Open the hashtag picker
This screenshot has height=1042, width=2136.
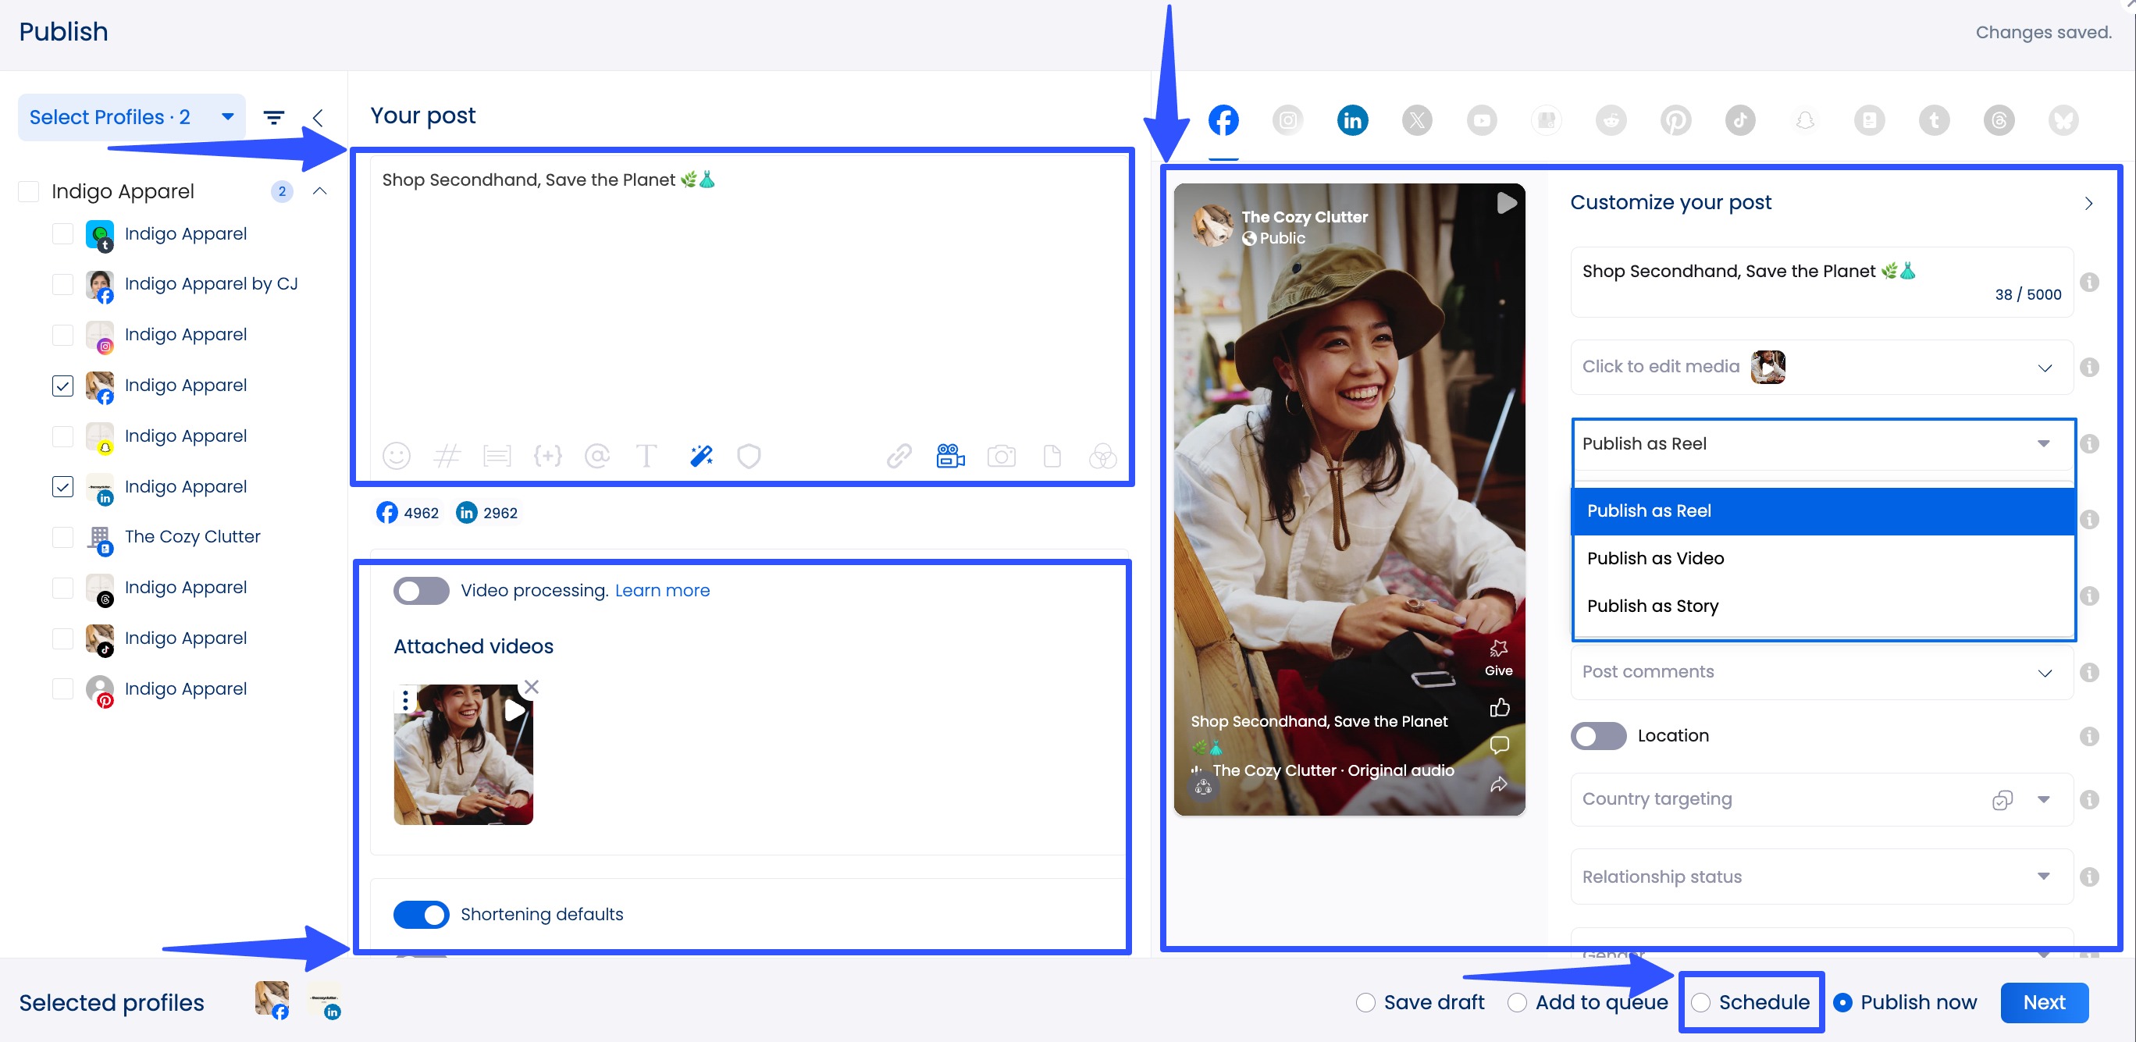coord(447,455)
